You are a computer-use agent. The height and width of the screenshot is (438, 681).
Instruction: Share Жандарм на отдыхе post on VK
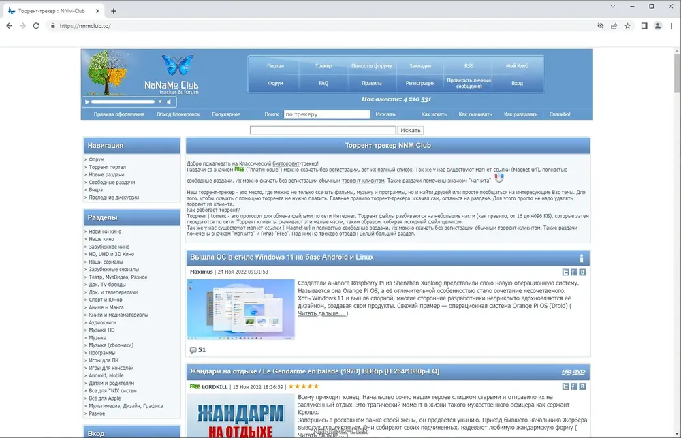[582, 386]
